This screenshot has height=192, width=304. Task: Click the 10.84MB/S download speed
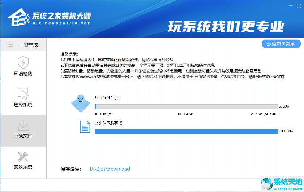coord(103,114)
